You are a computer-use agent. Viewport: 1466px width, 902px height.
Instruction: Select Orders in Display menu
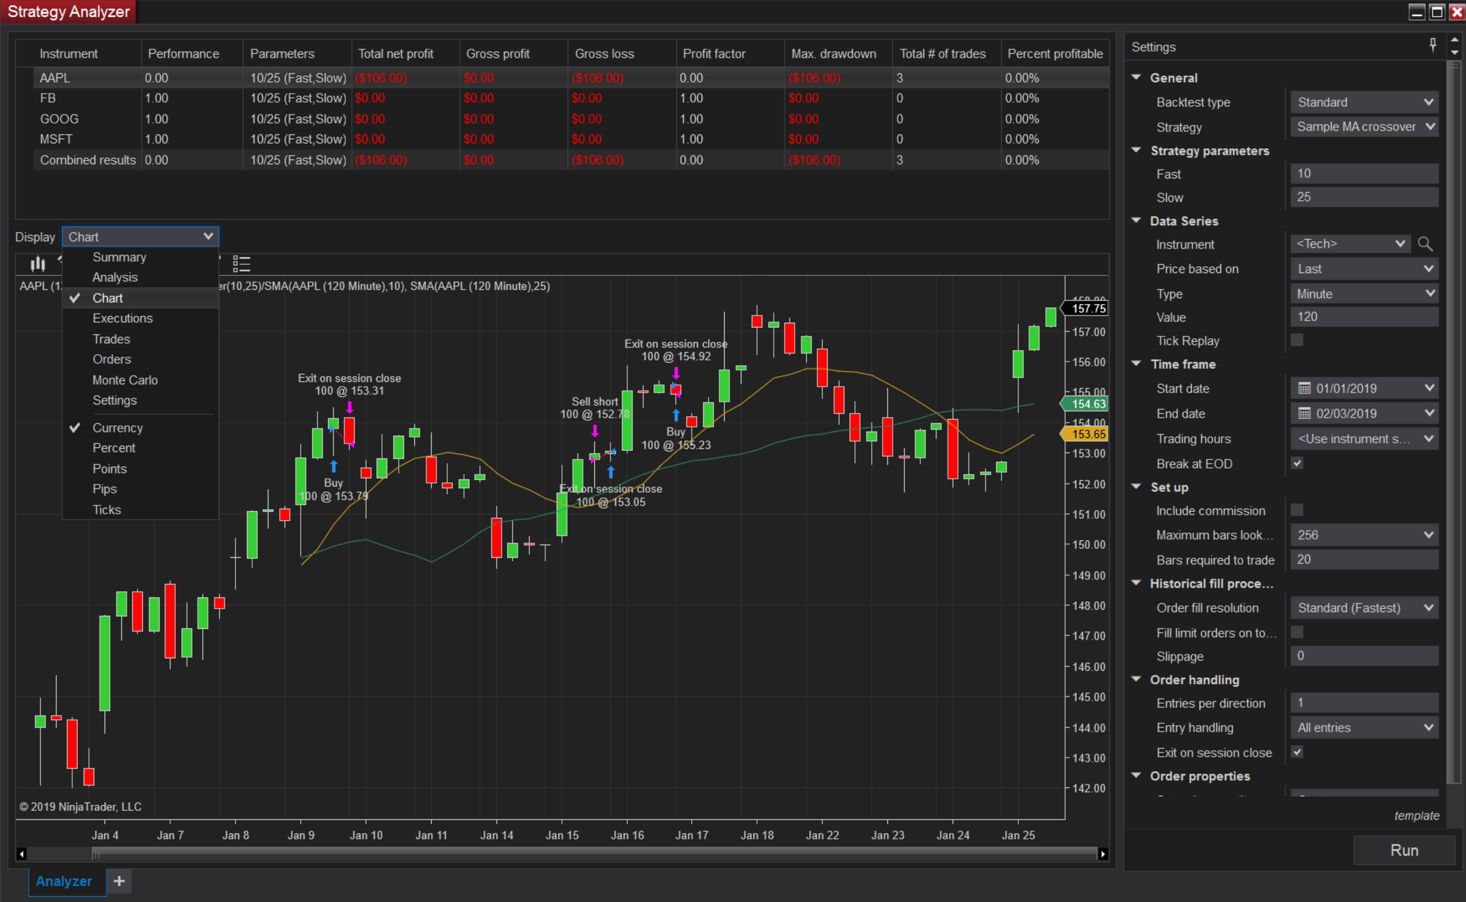tap(141, 359)
